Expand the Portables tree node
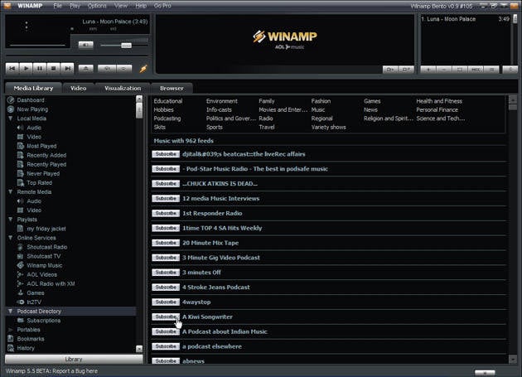The width and height of the screenshot is (522, 377). point(10,330)
